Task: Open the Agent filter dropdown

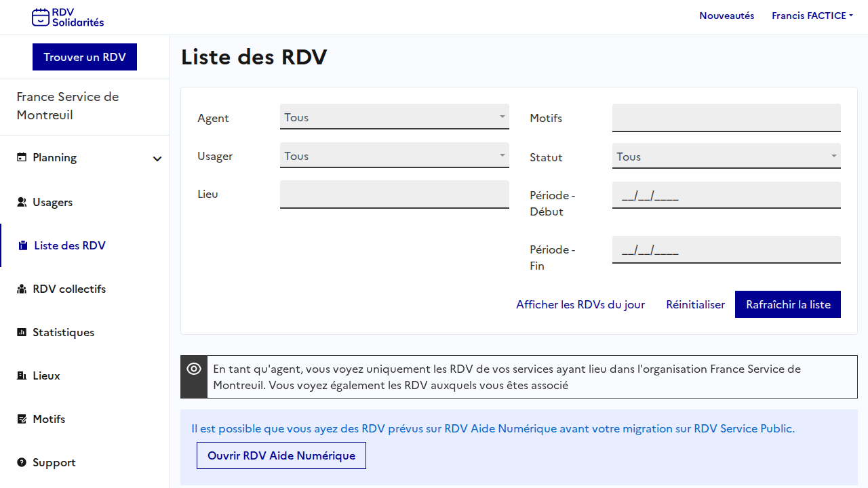Action: click(394, 117)
